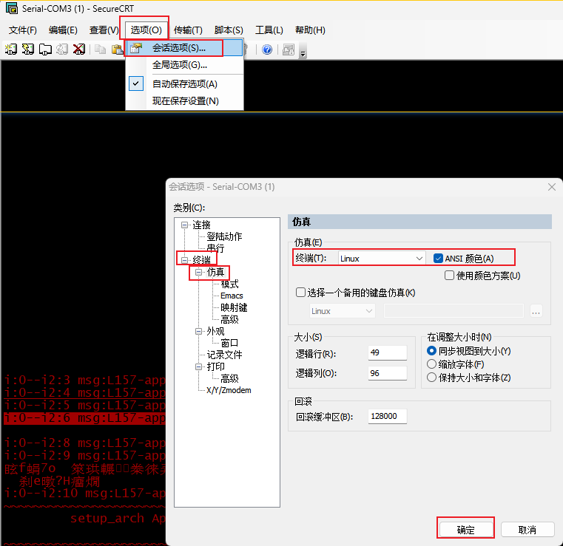Screen dimensions: 563x546
Task: Close the Session Options dialog with X
Action: point(552,187)
